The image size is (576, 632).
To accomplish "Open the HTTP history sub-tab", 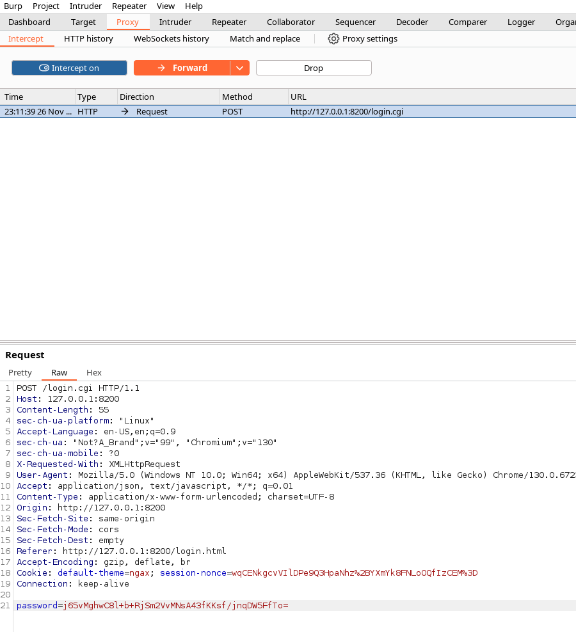I will click(89, 38).
